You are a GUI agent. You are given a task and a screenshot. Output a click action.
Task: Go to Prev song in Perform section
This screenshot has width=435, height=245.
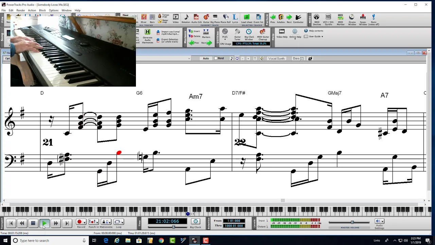pyautogui.click(x=273, y=19)
